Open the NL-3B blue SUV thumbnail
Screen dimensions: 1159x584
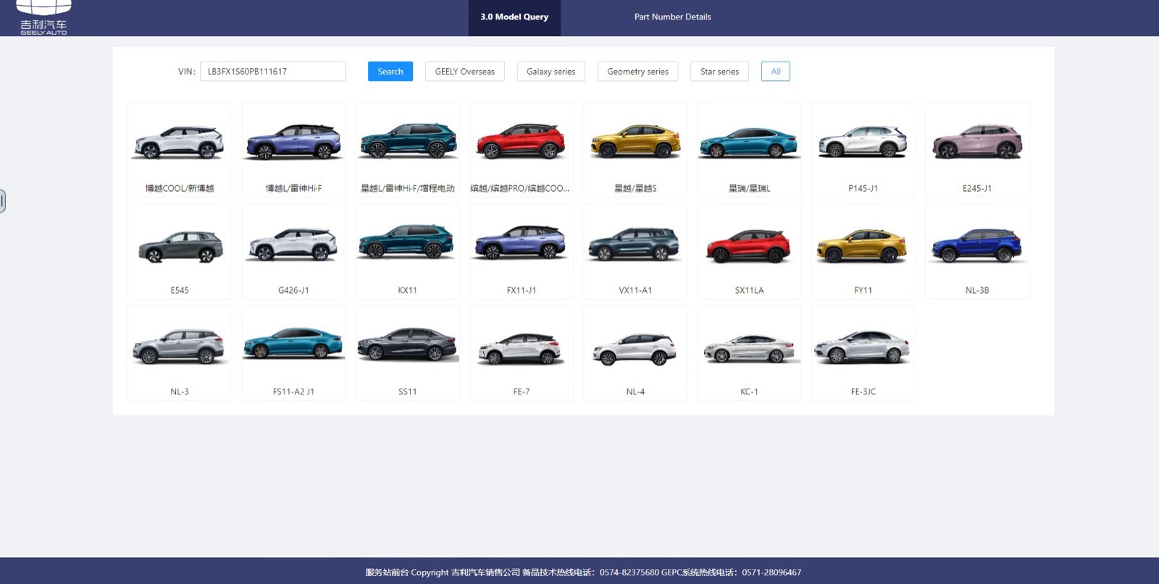tap(977, 251)
